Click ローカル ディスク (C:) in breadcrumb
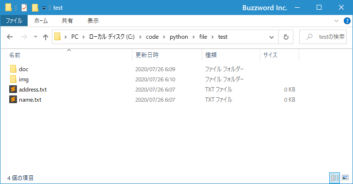Image resolution: width=353 pixels, height=184 pixels. point(112,37)
